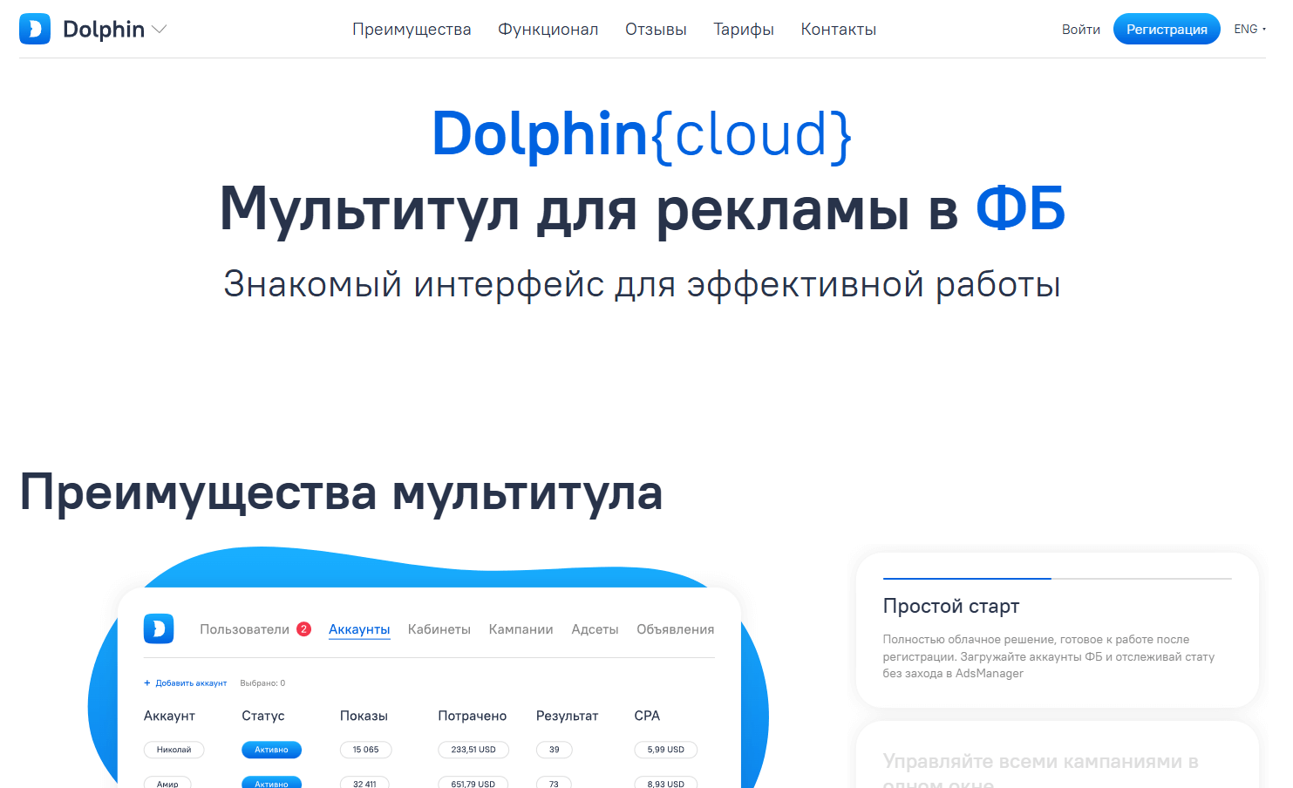Click the result value 39

pos(554,750)
